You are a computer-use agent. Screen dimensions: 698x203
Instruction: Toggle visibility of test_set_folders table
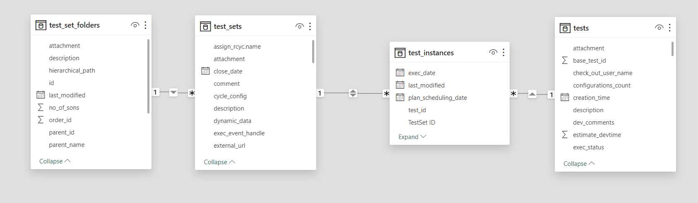tap(135, 25)
